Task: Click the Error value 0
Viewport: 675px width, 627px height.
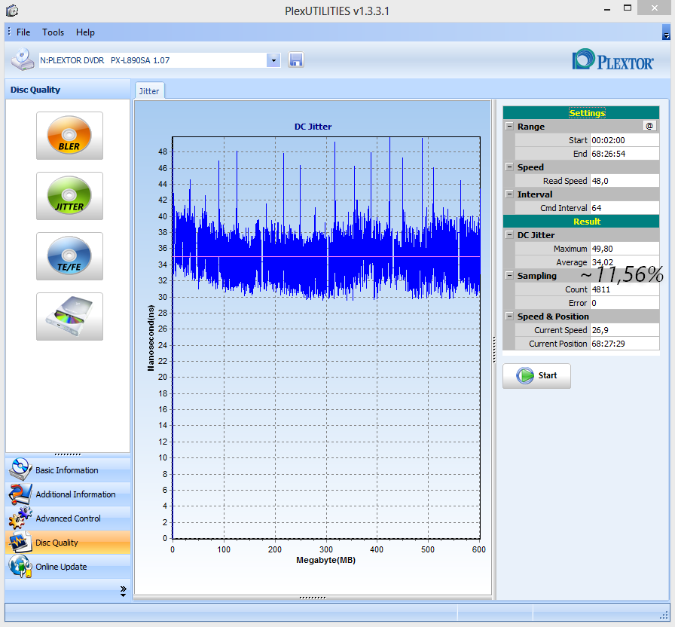Action: pos(625,303)
